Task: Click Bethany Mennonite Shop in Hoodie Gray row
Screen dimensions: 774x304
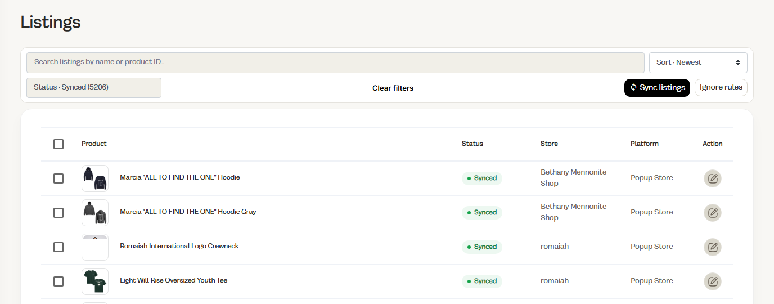Action: (574, 212)
